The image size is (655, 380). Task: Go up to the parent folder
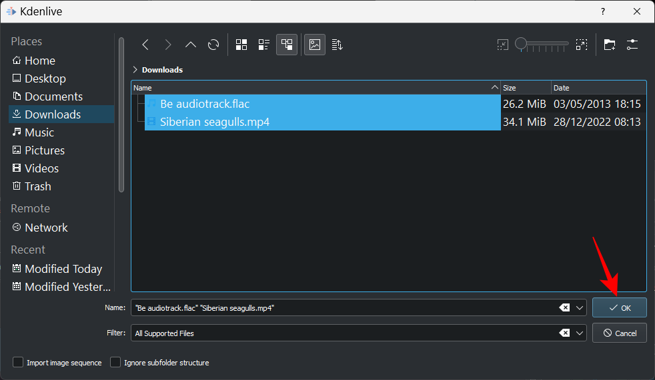191,45
